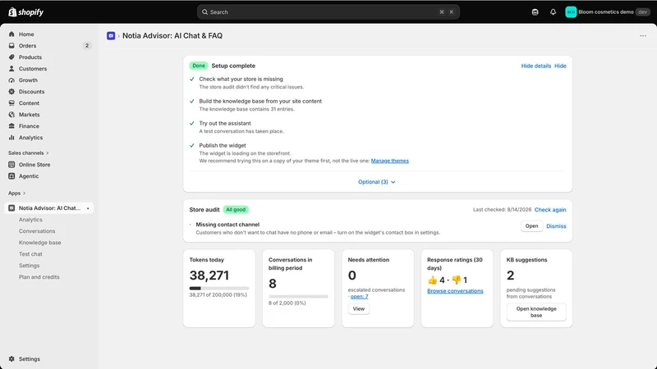Go to Conversations subpage

point(37,231)
